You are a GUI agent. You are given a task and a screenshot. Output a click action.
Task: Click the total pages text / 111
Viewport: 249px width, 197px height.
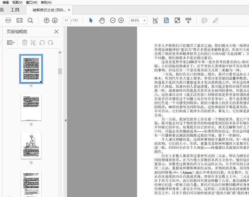[75, 20]
